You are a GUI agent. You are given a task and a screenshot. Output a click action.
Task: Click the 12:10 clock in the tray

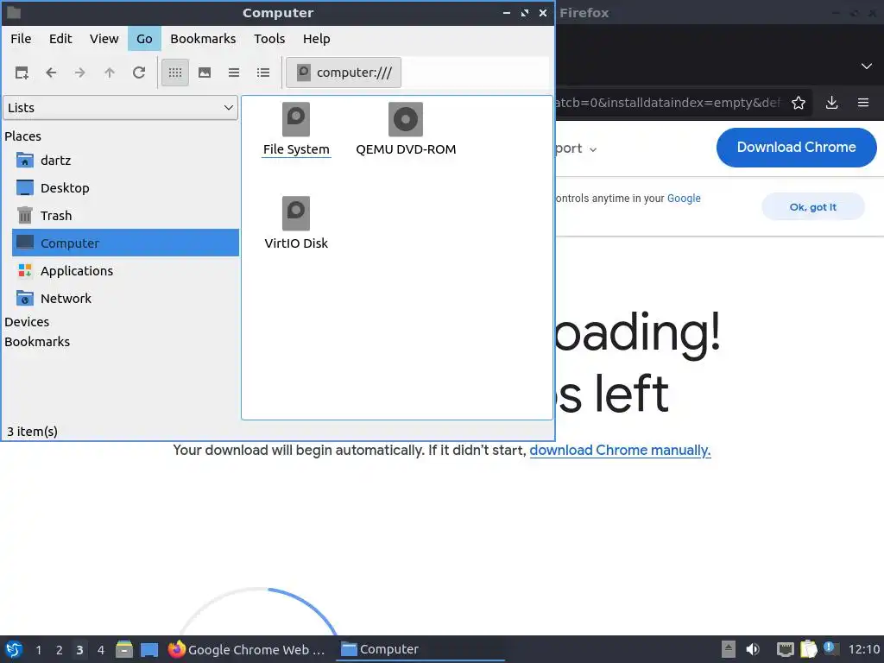(x=863, y=649)
